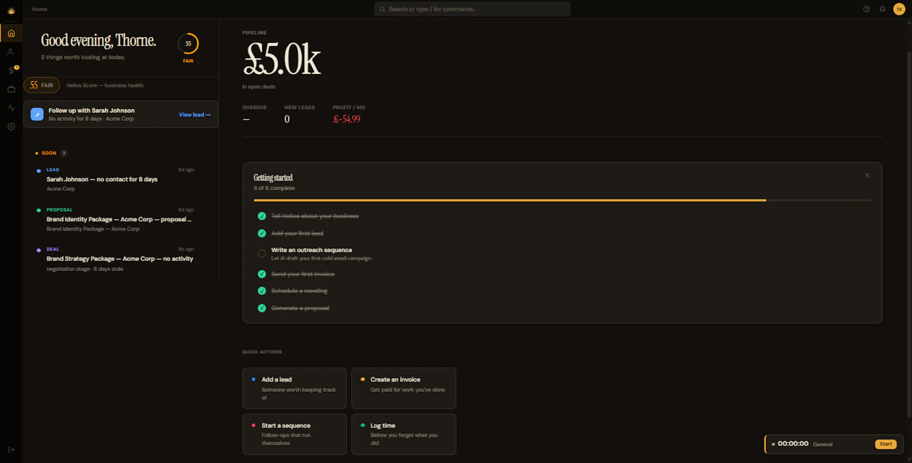Dismiss the Getting started panel
Screen dimensions: 912x463
(867, 175)
